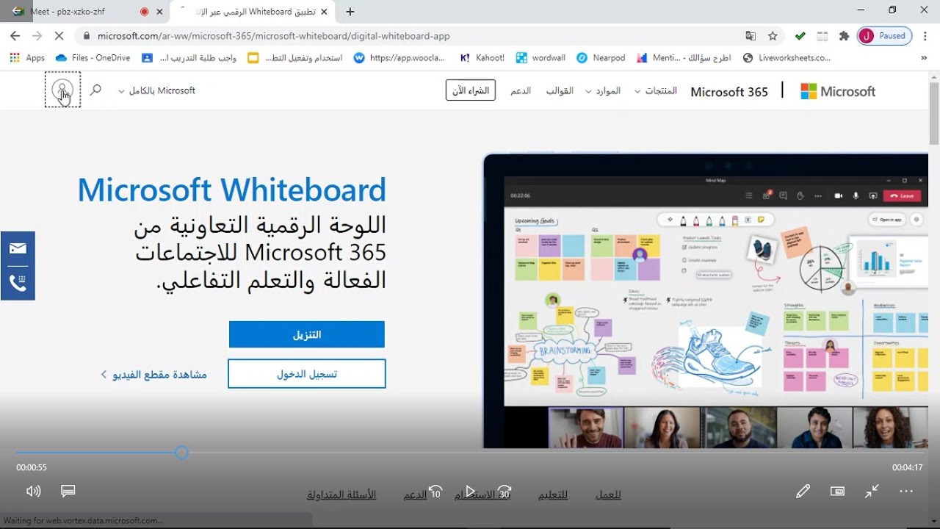Skip forward 30 seconds
This screenshot has height=529, width=940.
(x=505, y=492)
